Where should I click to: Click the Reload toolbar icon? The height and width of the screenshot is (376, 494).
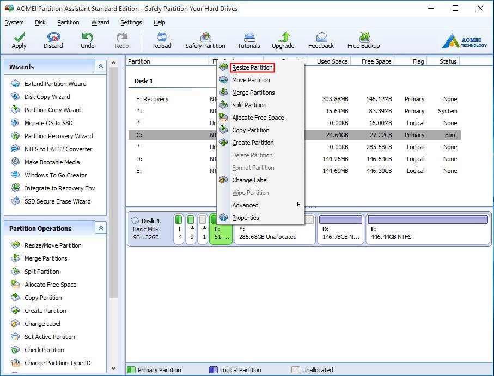tap(162, 39)
